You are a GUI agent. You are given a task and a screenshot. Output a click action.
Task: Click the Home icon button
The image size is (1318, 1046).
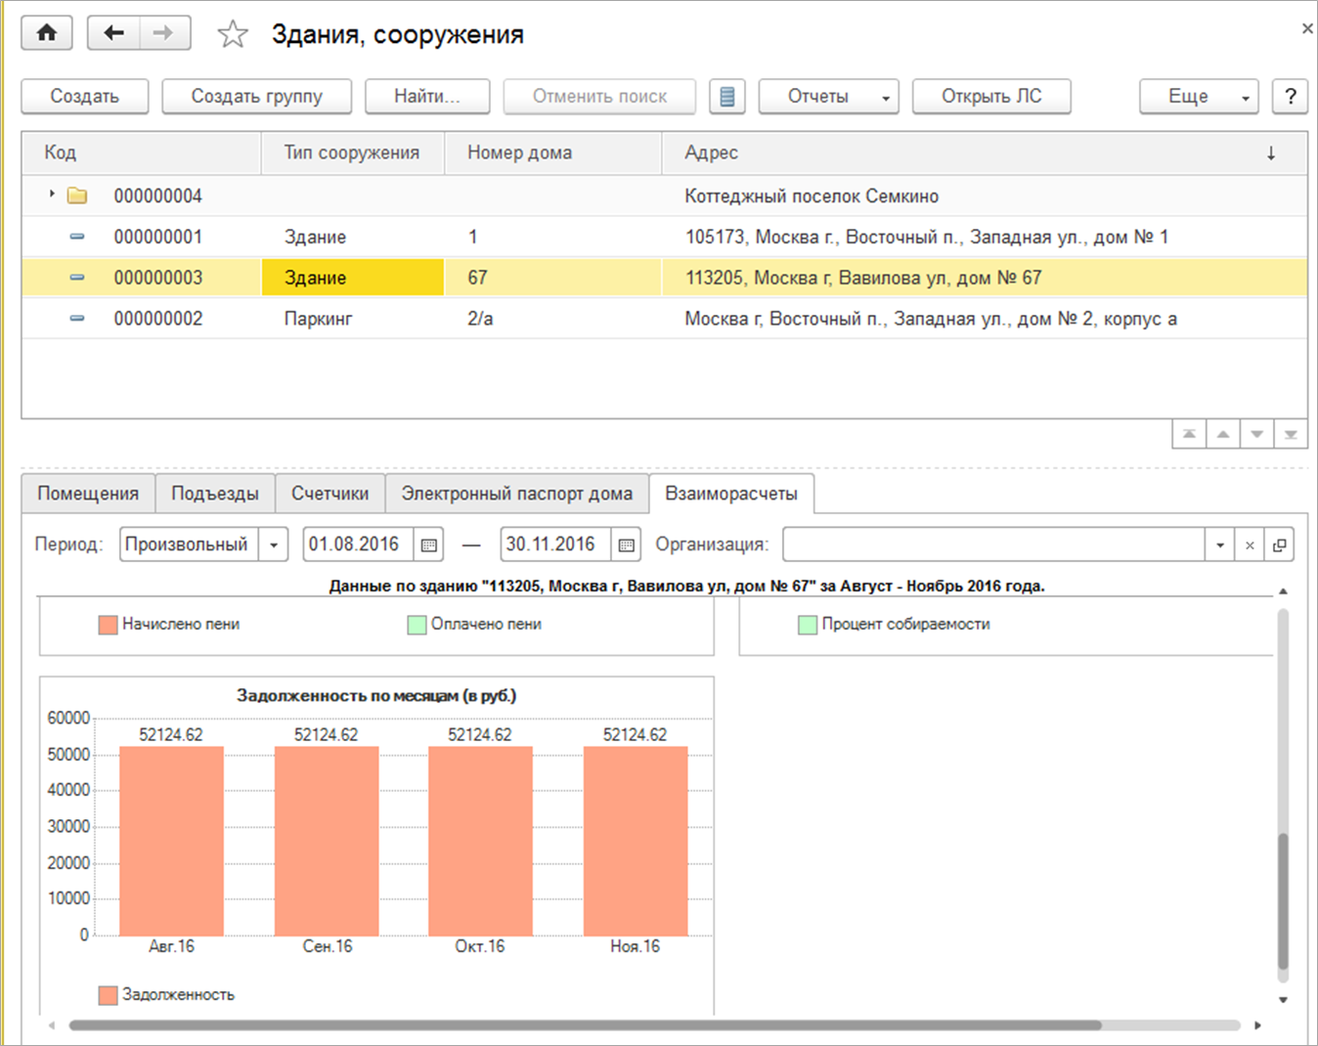coord(47,33)
